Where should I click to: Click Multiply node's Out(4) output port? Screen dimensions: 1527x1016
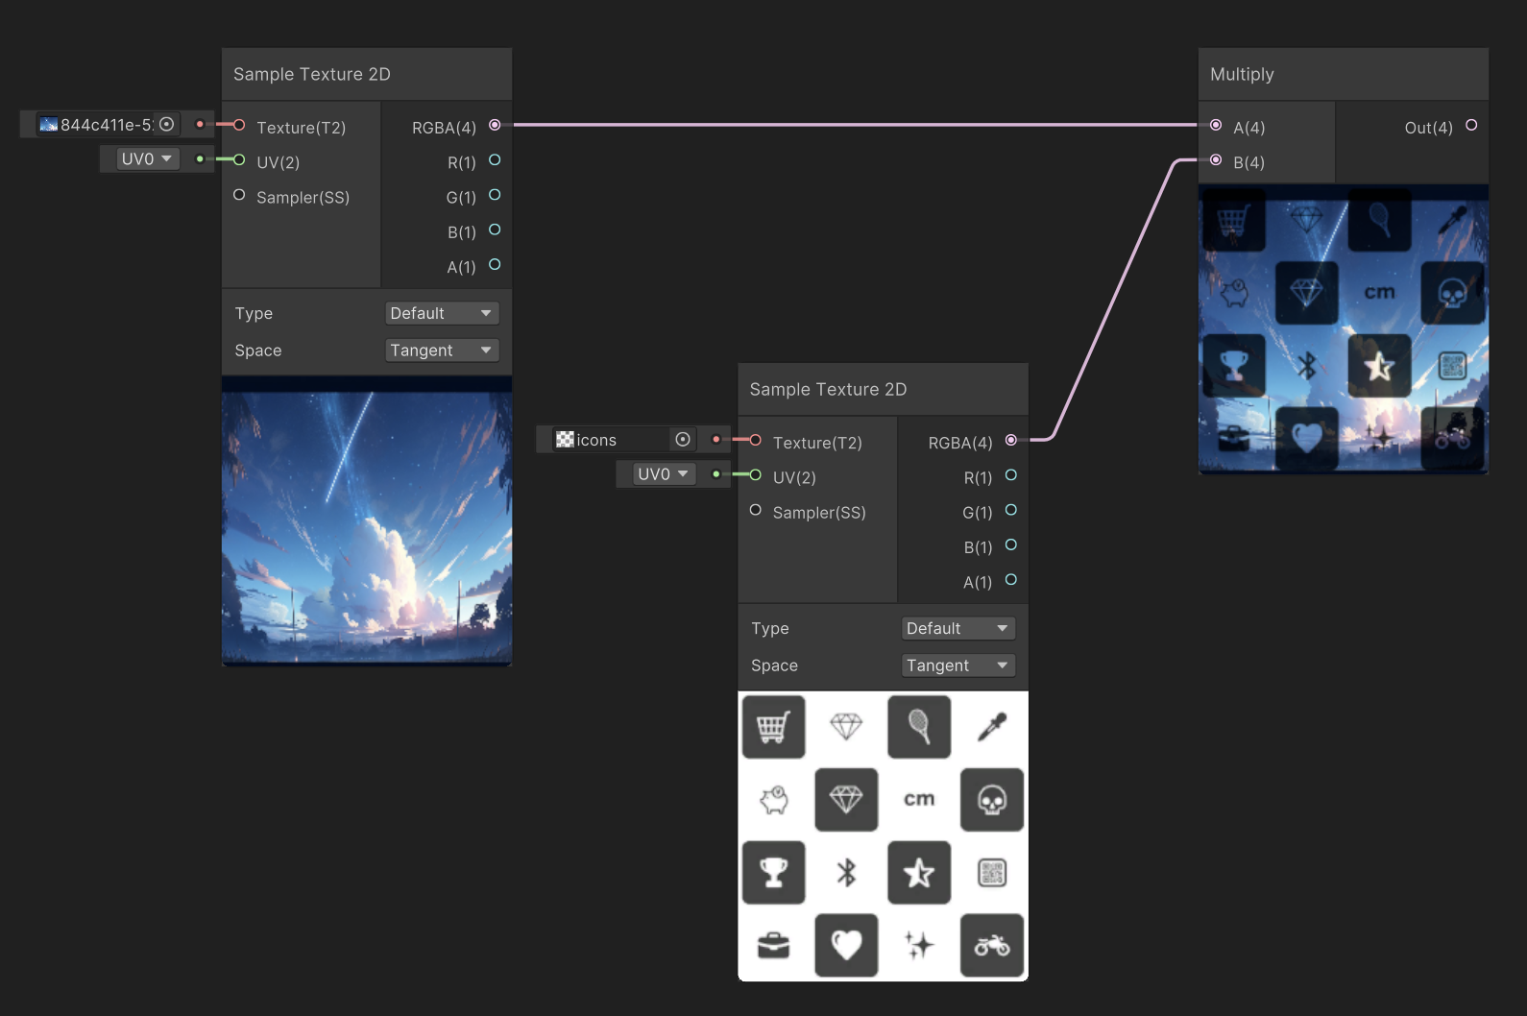coord(1471,125)
